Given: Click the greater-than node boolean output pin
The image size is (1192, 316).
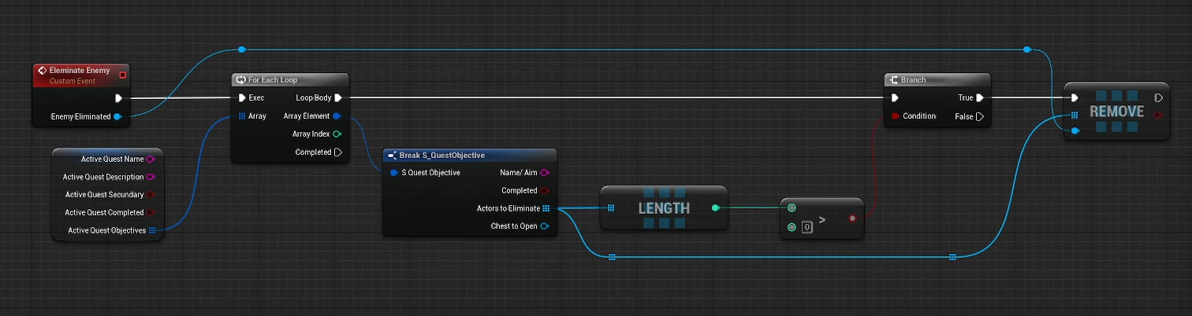Looking at the screenshot, I should pos(852,219).
